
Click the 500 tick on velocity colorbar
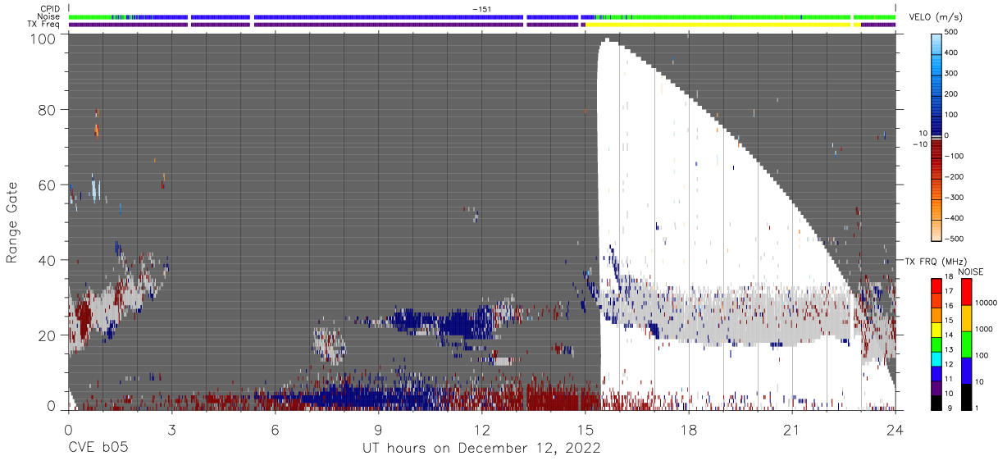coord(950,33)
